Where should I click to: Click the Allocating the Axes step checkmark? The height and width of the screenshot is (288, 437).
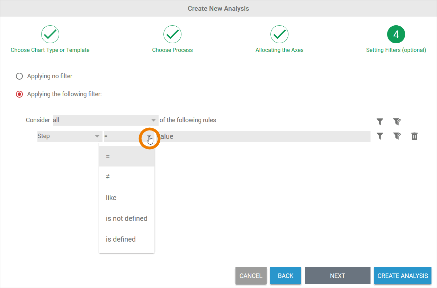[x=279, y=34]
